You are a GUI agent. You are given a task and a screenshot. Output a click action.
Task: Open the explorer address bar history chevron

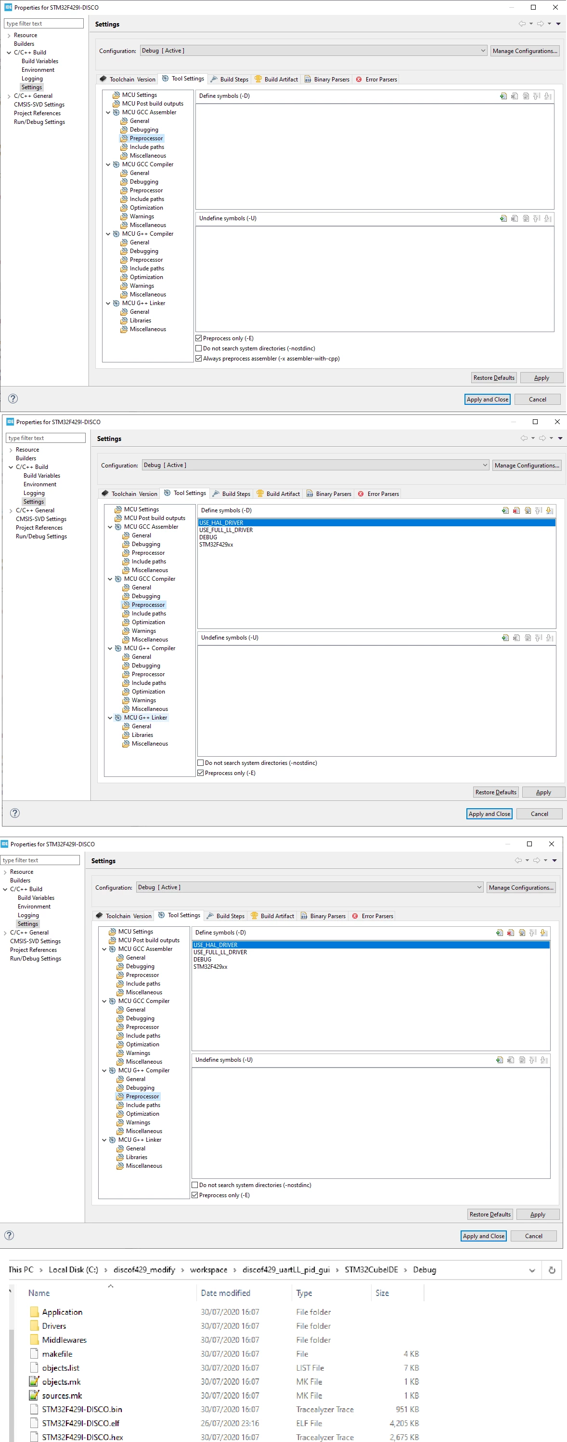click(532, 1269)
